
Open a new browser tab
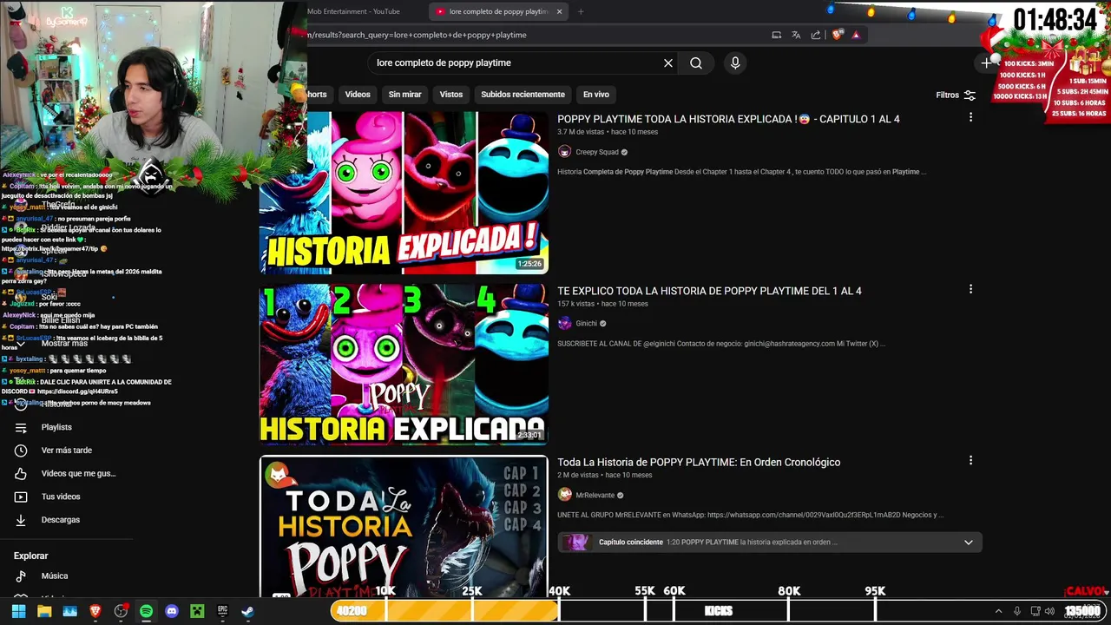581,11
